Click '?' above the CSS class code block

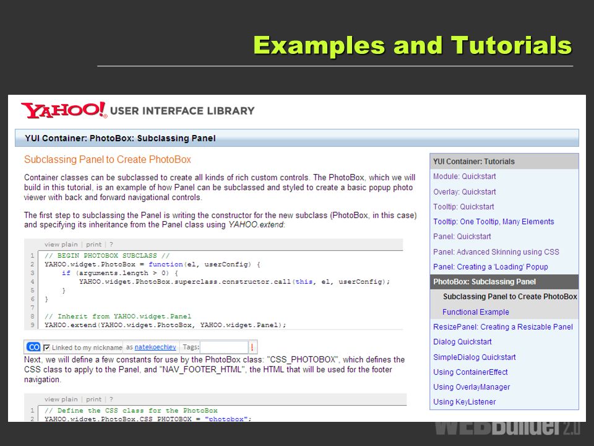click(x=111, y=400)
